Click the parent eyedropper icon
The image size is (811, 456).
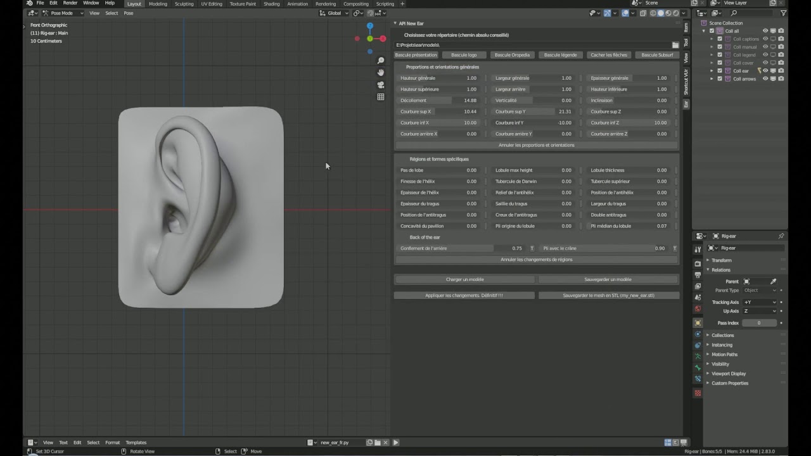pyautogui.click(x=773, y=281)
